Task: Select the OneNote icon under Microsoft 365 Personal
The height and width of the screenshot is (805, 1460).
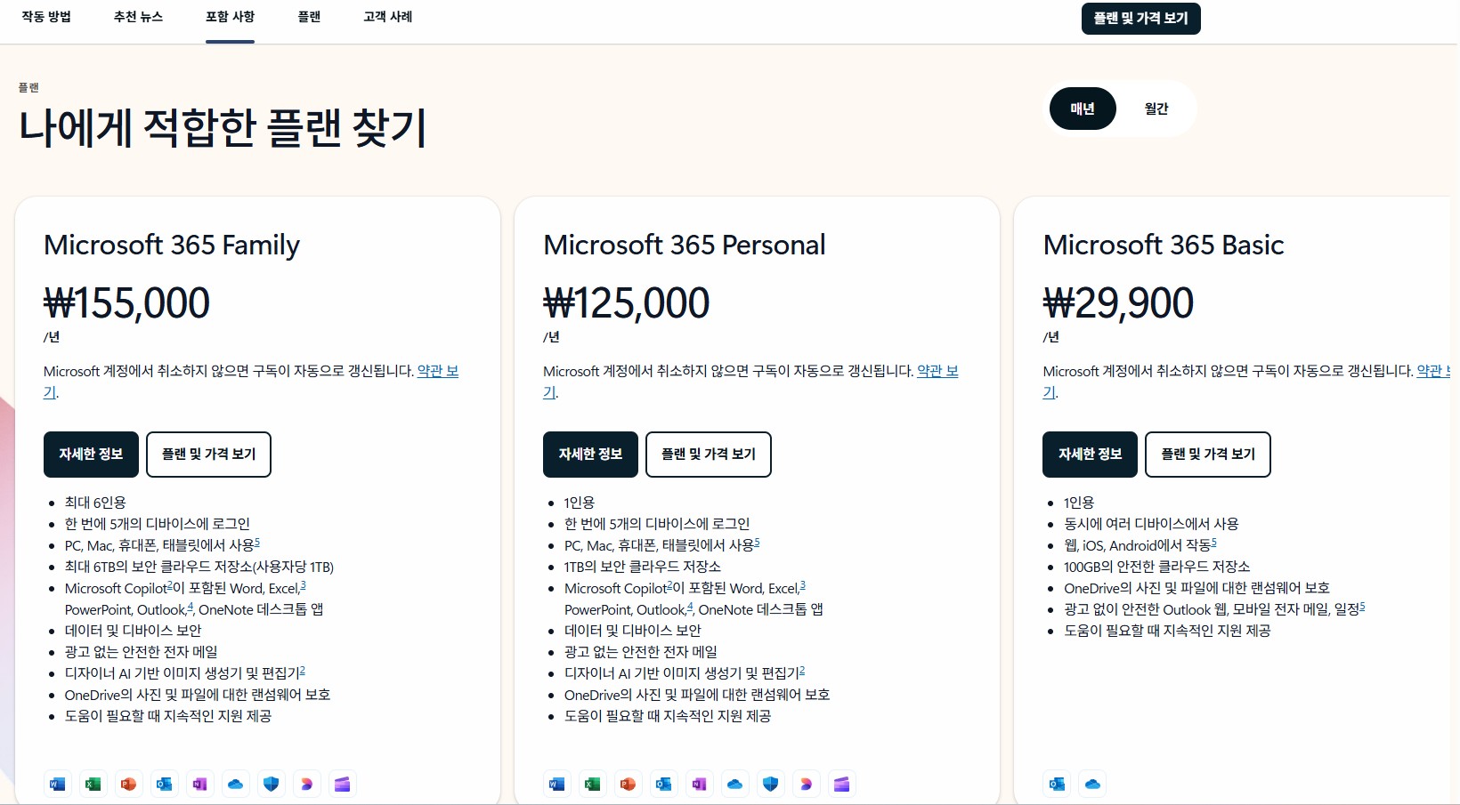Action: (x=700, y=784)
